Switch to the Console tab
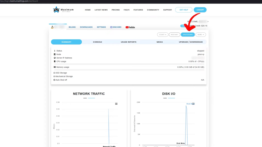The image size is (262, 147). 97,42
